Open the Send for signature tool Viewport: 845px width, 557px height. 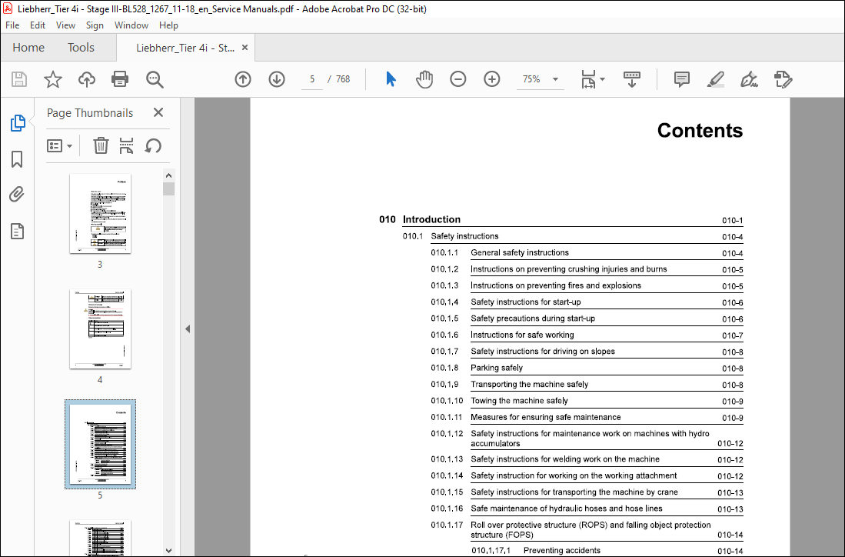click(783, 79)
